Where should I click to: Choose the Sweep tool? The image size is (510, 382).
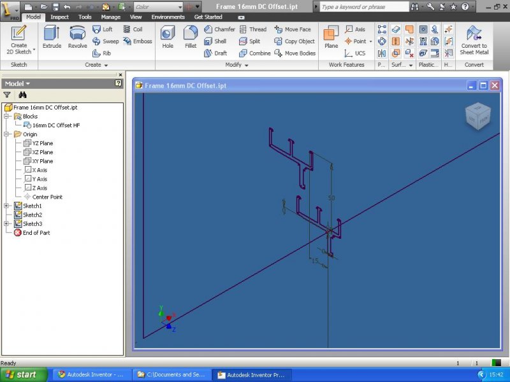[105, 41]
